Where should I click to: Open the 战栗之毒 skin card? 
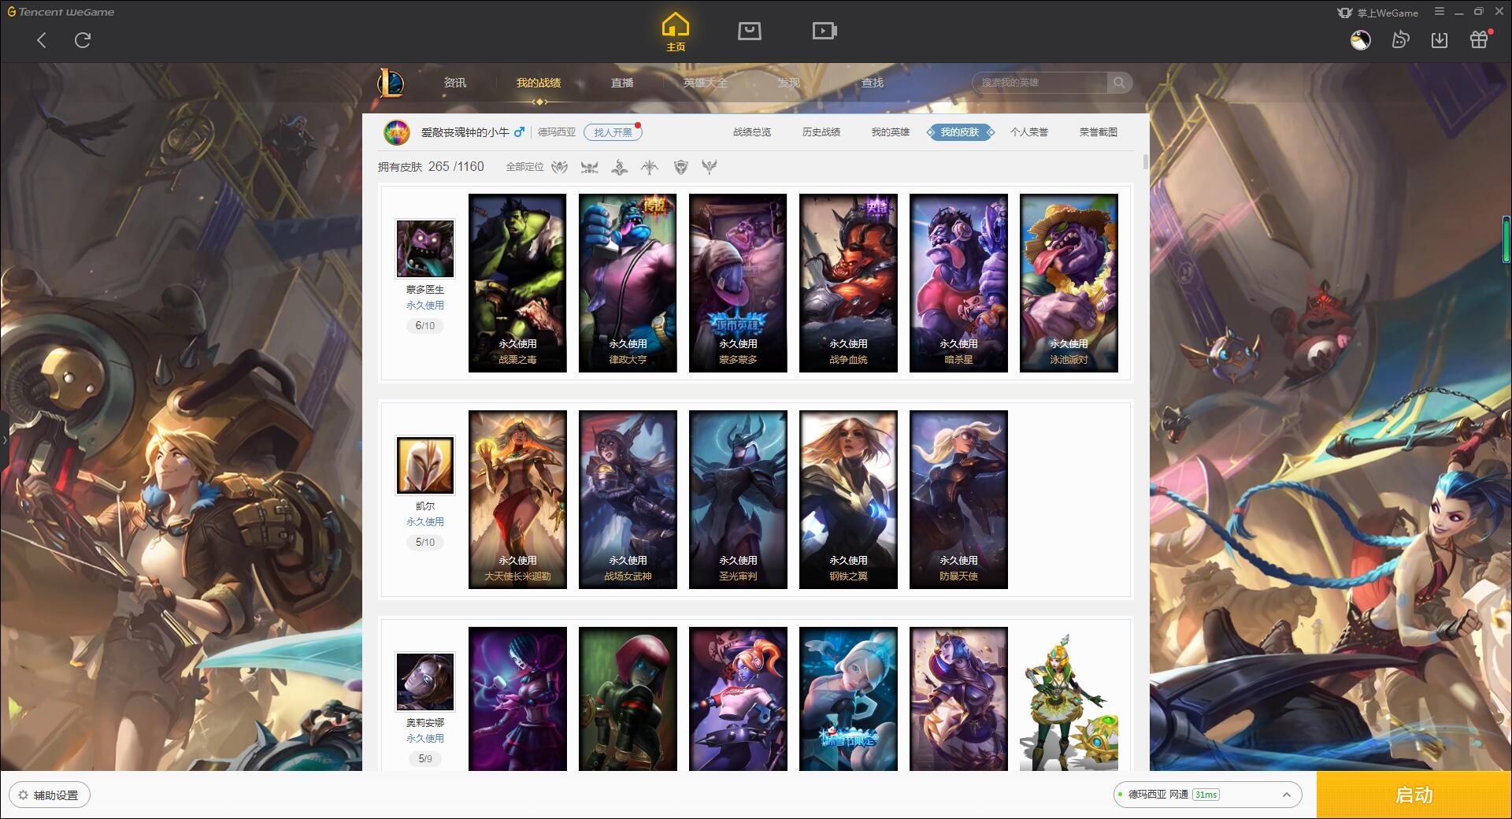pos(517,283)
